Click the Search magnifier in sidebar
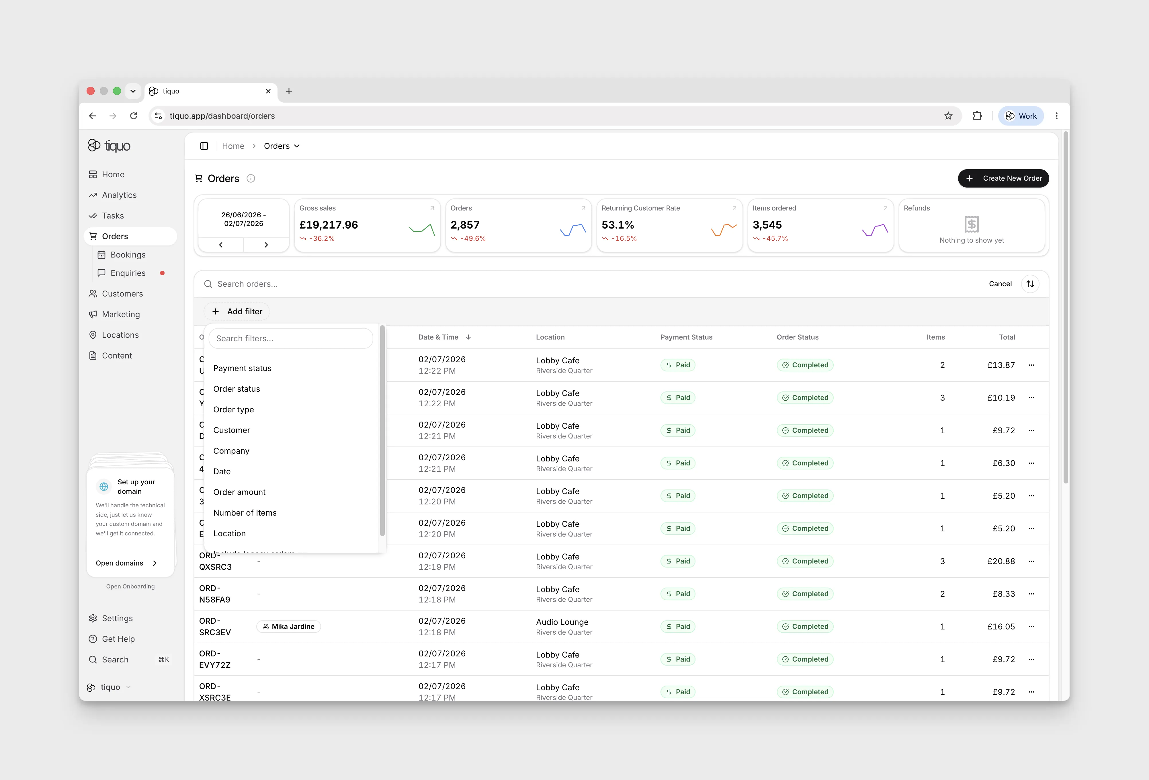The width and height of the screenshot is (1149, 780). click(93, 660)
